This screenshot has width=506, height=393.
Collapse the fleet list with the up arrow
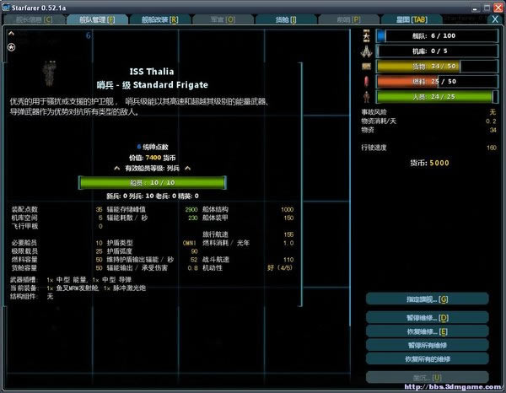click(11, 35)
